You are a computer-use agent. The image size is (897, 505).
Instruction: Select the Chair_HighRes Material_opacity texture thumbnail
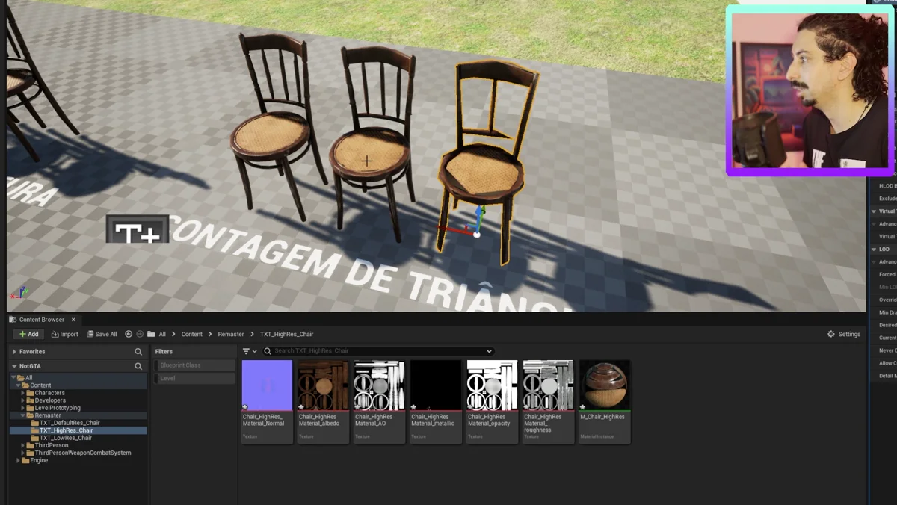pos(492,385)
